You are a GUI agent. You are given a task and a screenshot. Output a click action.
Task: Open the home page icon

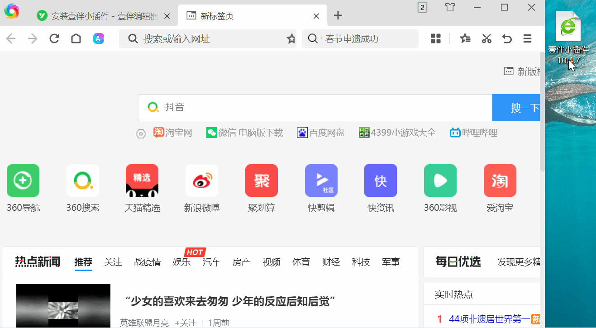(x=76, y=38)
